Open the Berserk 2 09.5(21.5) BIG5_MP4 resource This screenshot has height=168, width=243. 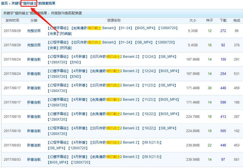tap(105, 160)
